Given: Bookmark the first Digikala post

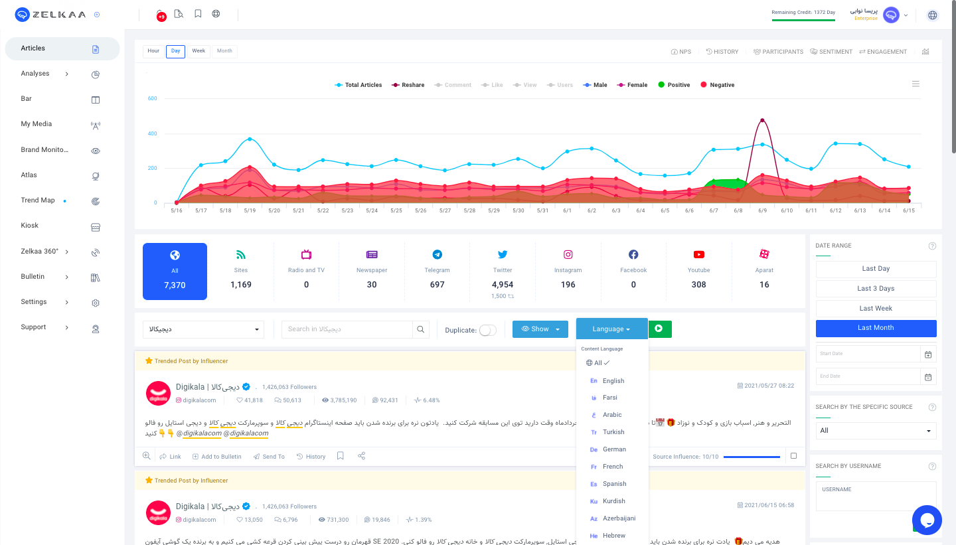Looking at the screenshot, I should [x=341, y=456].
